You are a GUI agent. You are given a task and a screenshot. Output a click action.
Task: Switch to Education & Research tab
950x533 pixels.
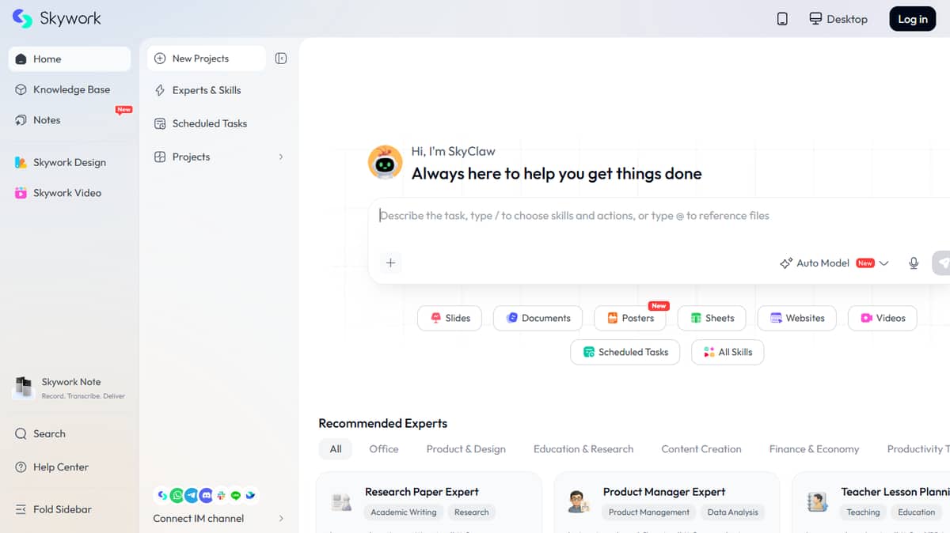tap(583, 449)
